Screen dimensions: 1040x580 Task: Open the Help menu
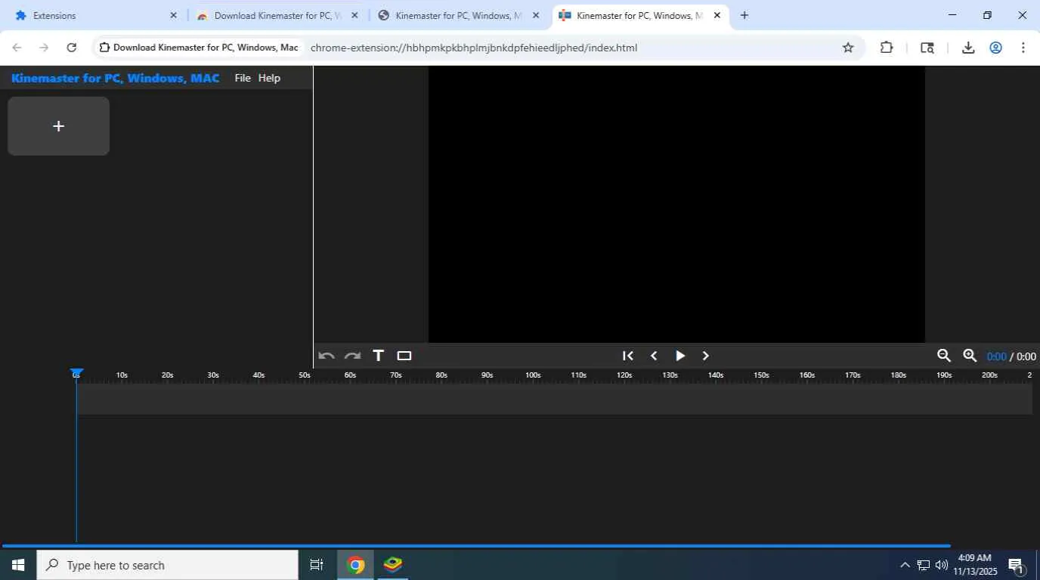(x=269, y=78)
